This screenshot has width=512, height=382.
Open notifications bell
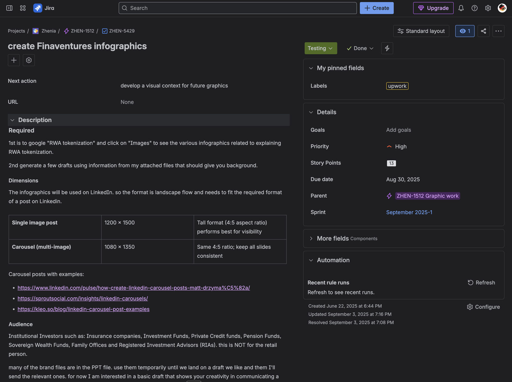click(461, 8)
